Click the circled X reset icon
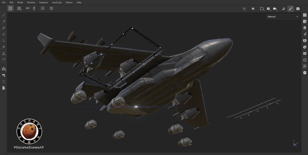This screenshot has height=155, width=308. [51, 8]
